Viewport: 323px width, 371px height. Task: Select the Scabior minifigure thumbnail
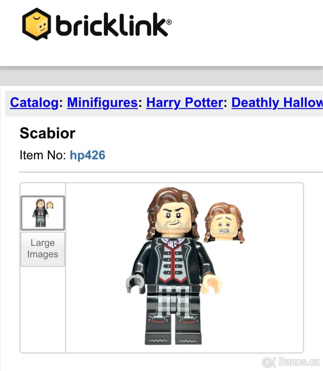[x=43, y=213]
